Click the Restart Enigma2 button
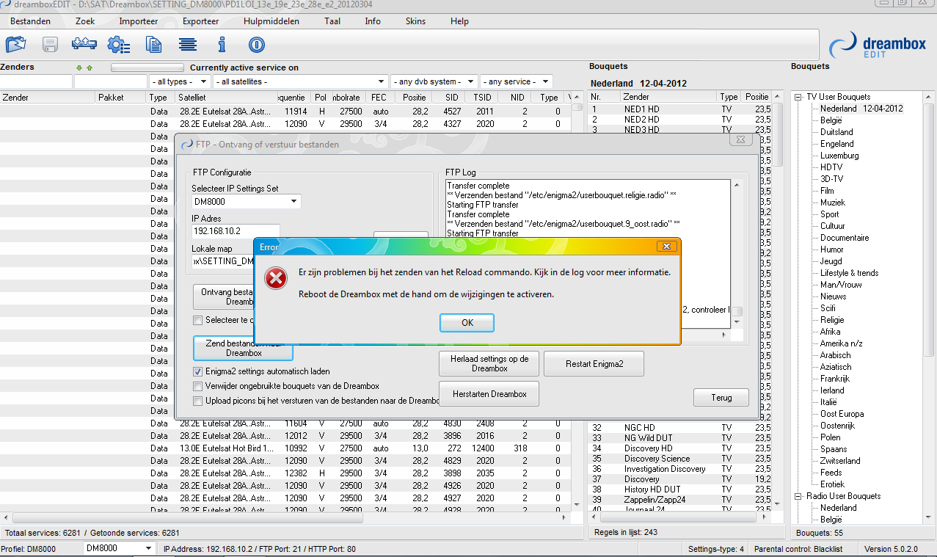 [594, 363]
